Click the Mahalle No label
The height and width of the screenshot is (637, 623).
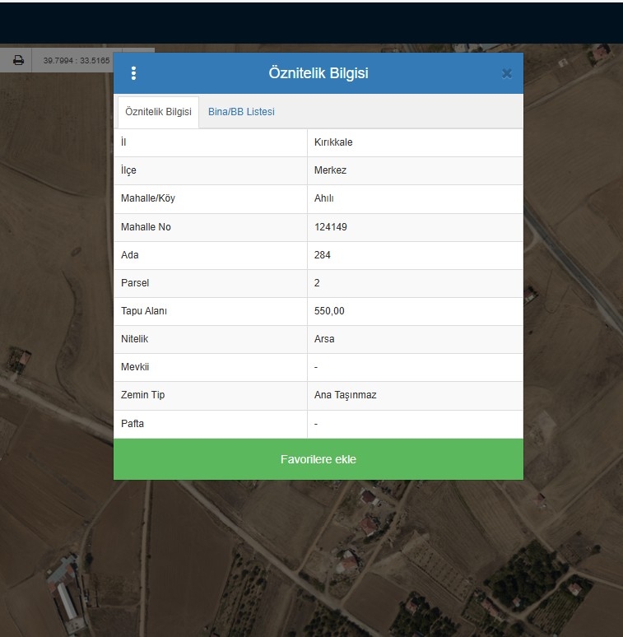(146, 227)
